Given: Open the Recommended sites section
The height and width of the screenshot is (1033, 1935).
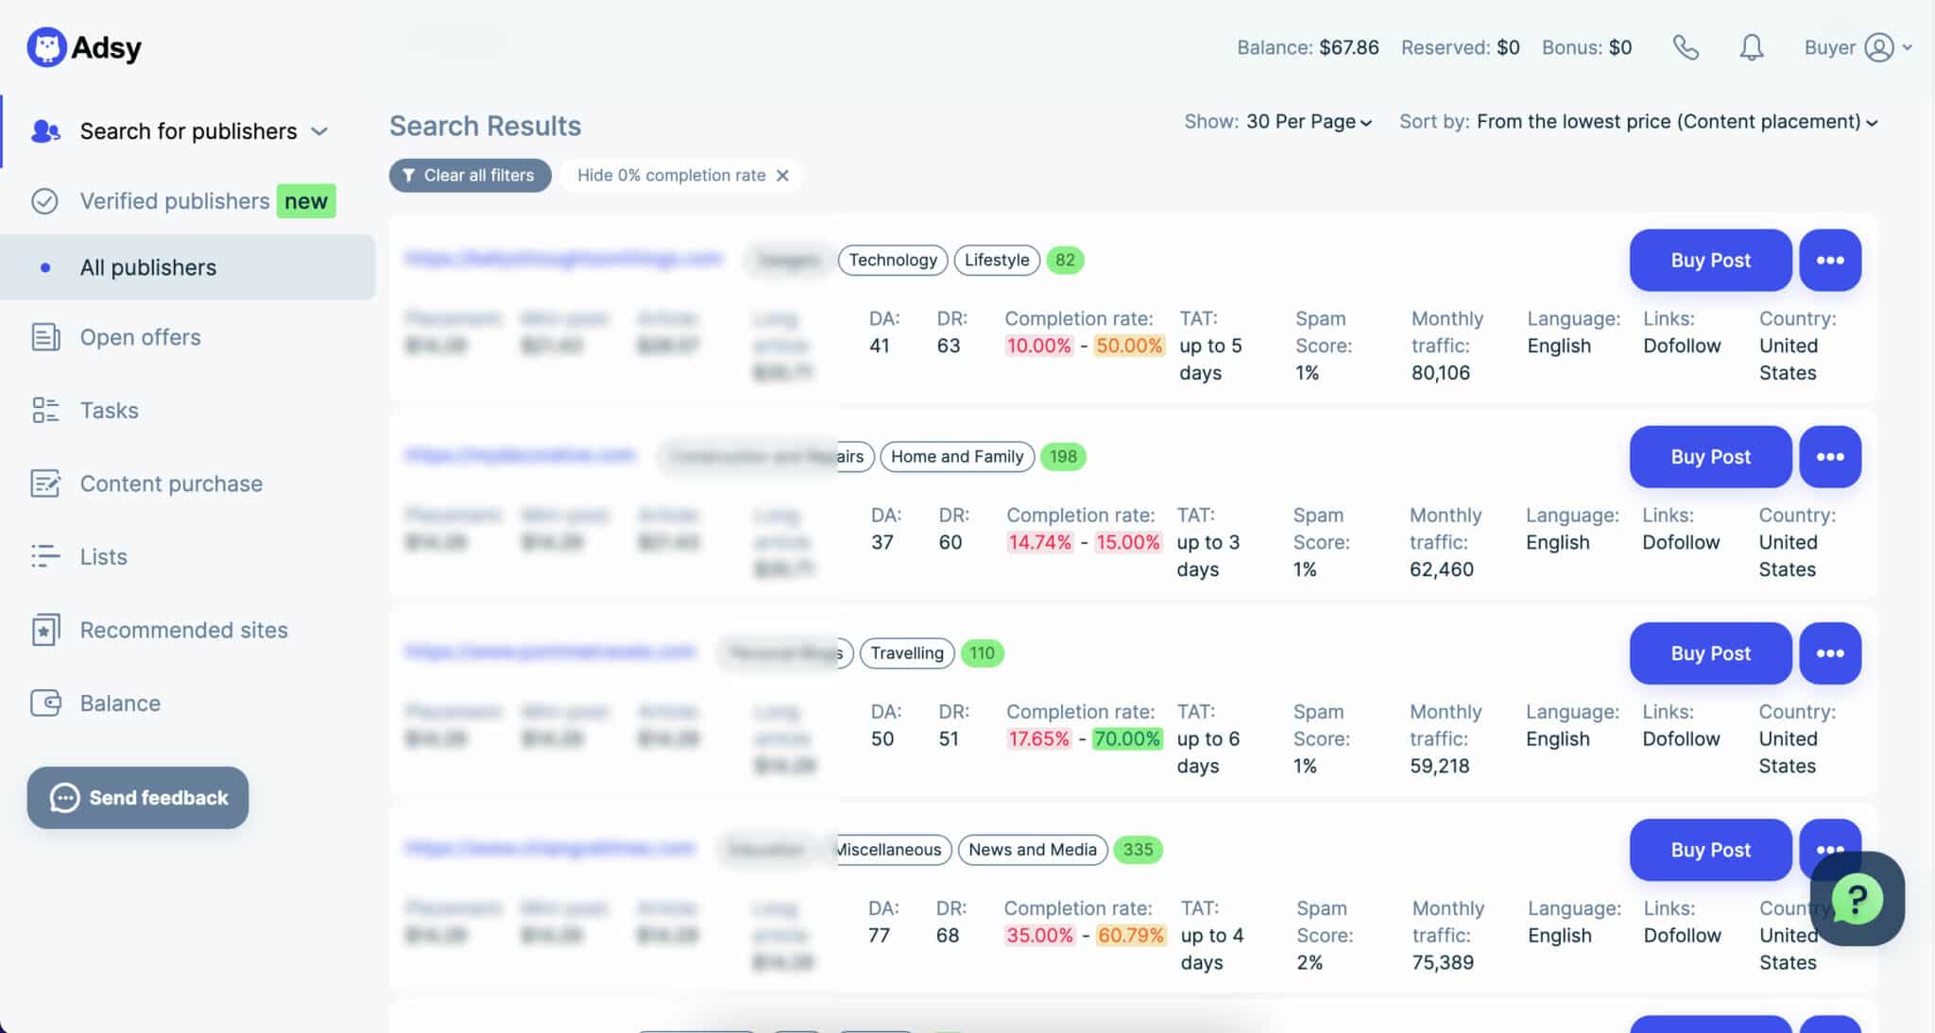Looking at the screenshot, I should (x=183, y=630).
